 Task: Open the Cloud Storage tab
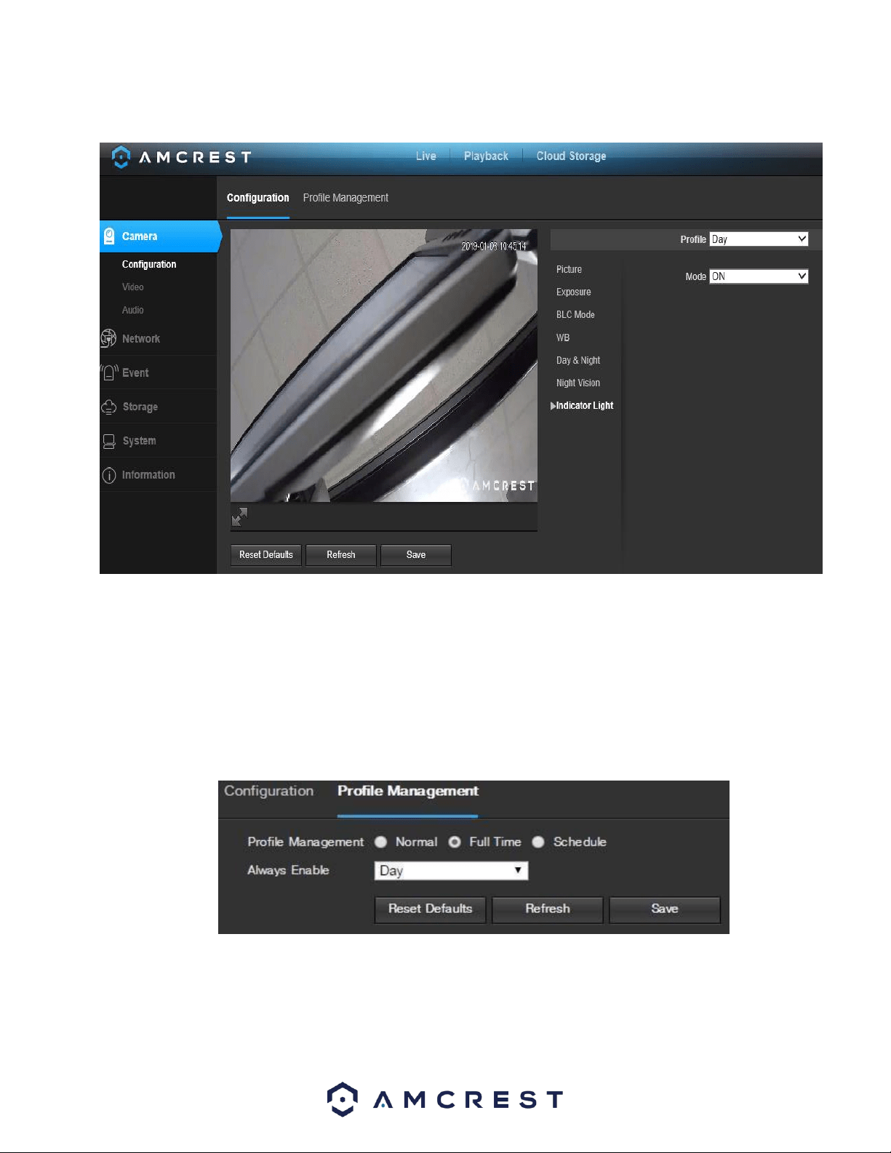(x=571, y=156)
